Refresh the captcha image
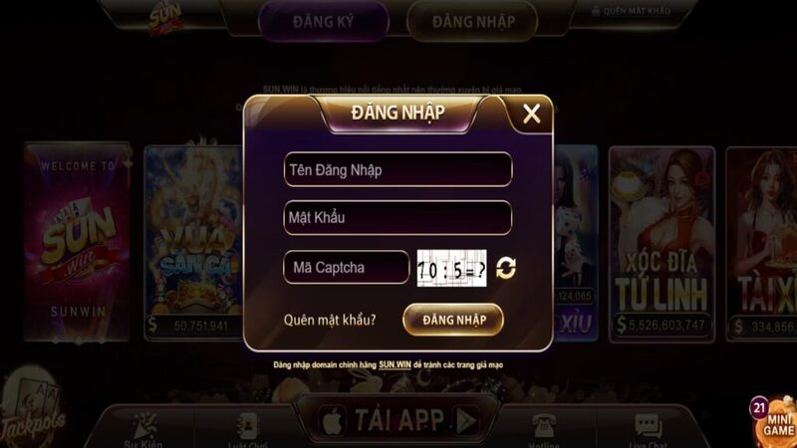The width and height of the screenshot is (797, 448). (506, 268)
